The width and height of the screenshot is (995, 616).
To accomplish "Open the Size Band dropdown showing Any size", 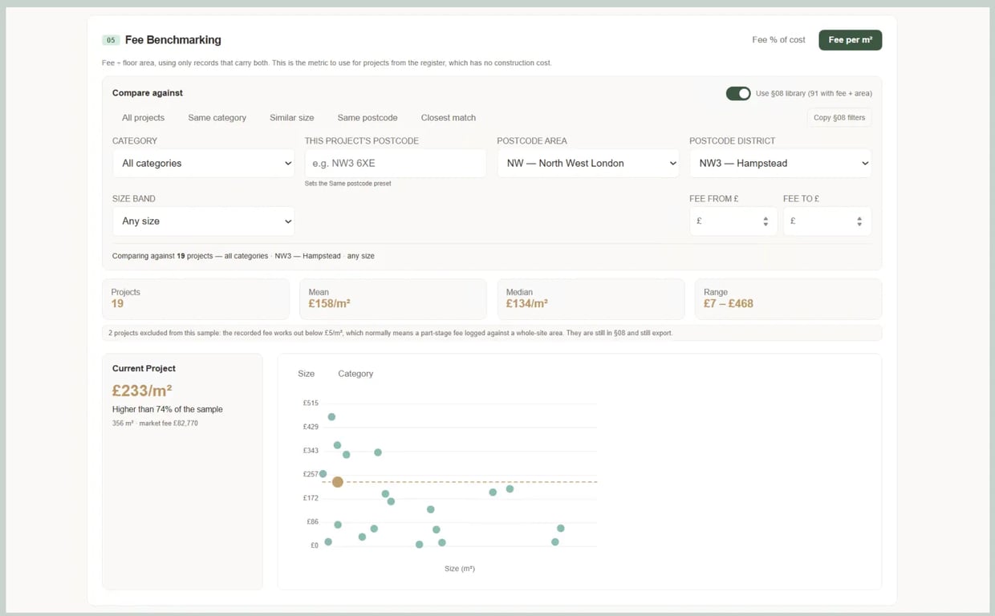I will click(x=203, y=221).
